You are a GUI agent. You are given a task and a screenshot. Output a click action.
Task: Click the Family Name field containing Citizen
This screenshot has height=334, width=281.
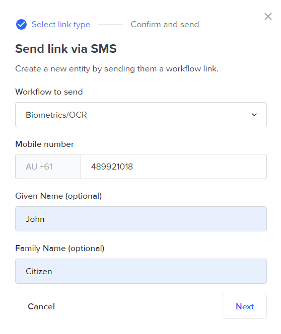[141, 271]
